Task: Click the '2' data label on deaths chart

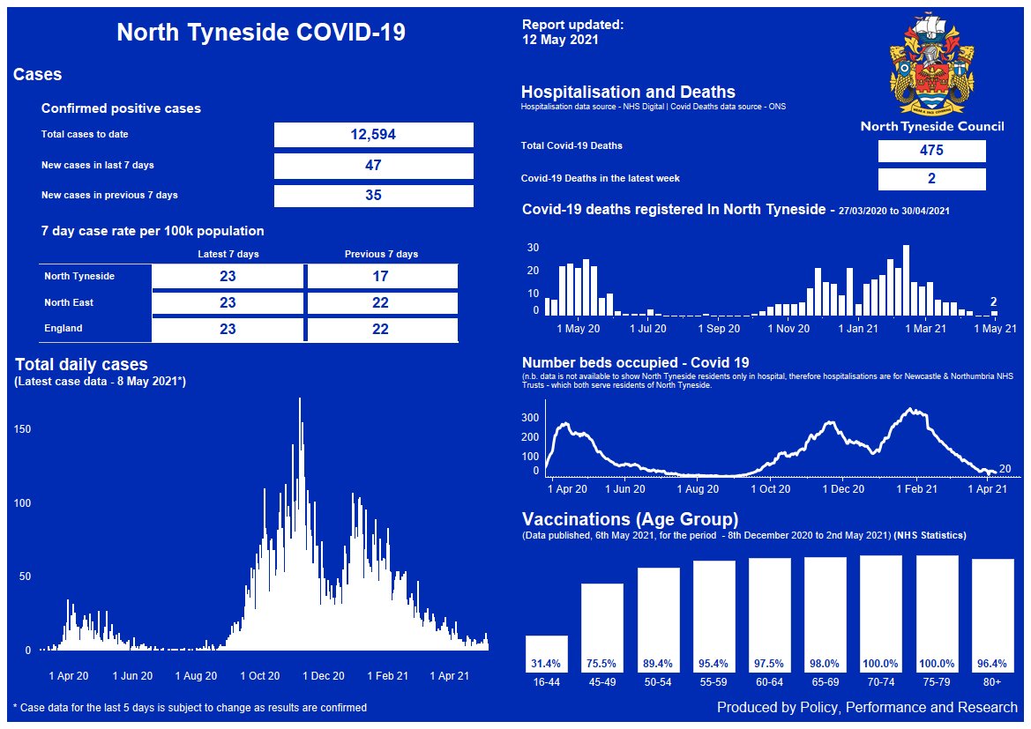Action: 994,302
